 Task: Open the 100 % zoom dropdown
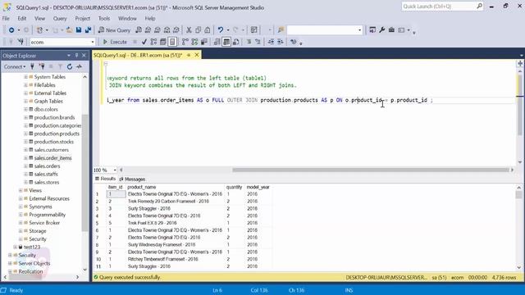(115, 170)
